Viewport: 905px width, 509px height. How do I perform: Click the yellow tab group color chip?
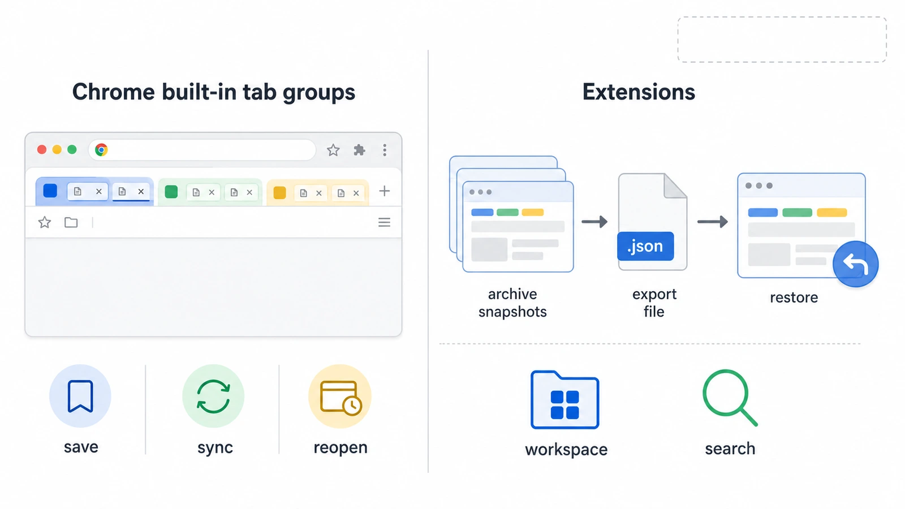[279, 193]
